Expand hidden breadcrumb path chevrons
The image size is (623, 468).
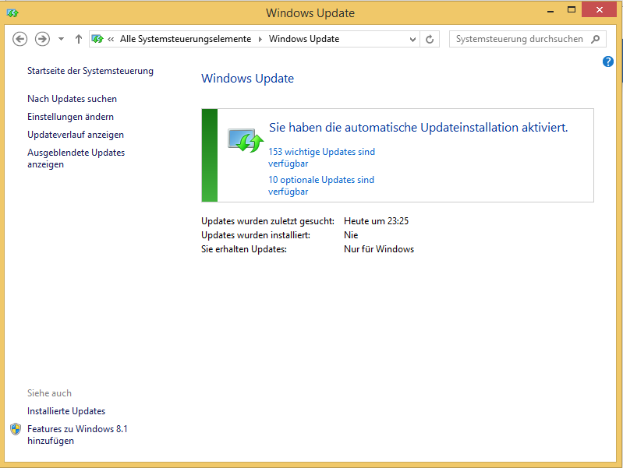(111, 39)
